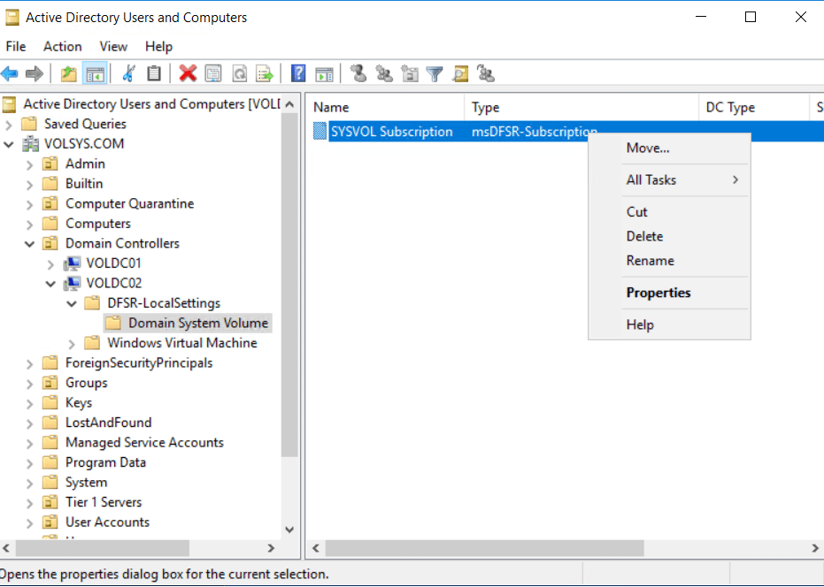Screen dimensions: 824x587
Task: Sort by the Name column header
Action: [385, 107]
